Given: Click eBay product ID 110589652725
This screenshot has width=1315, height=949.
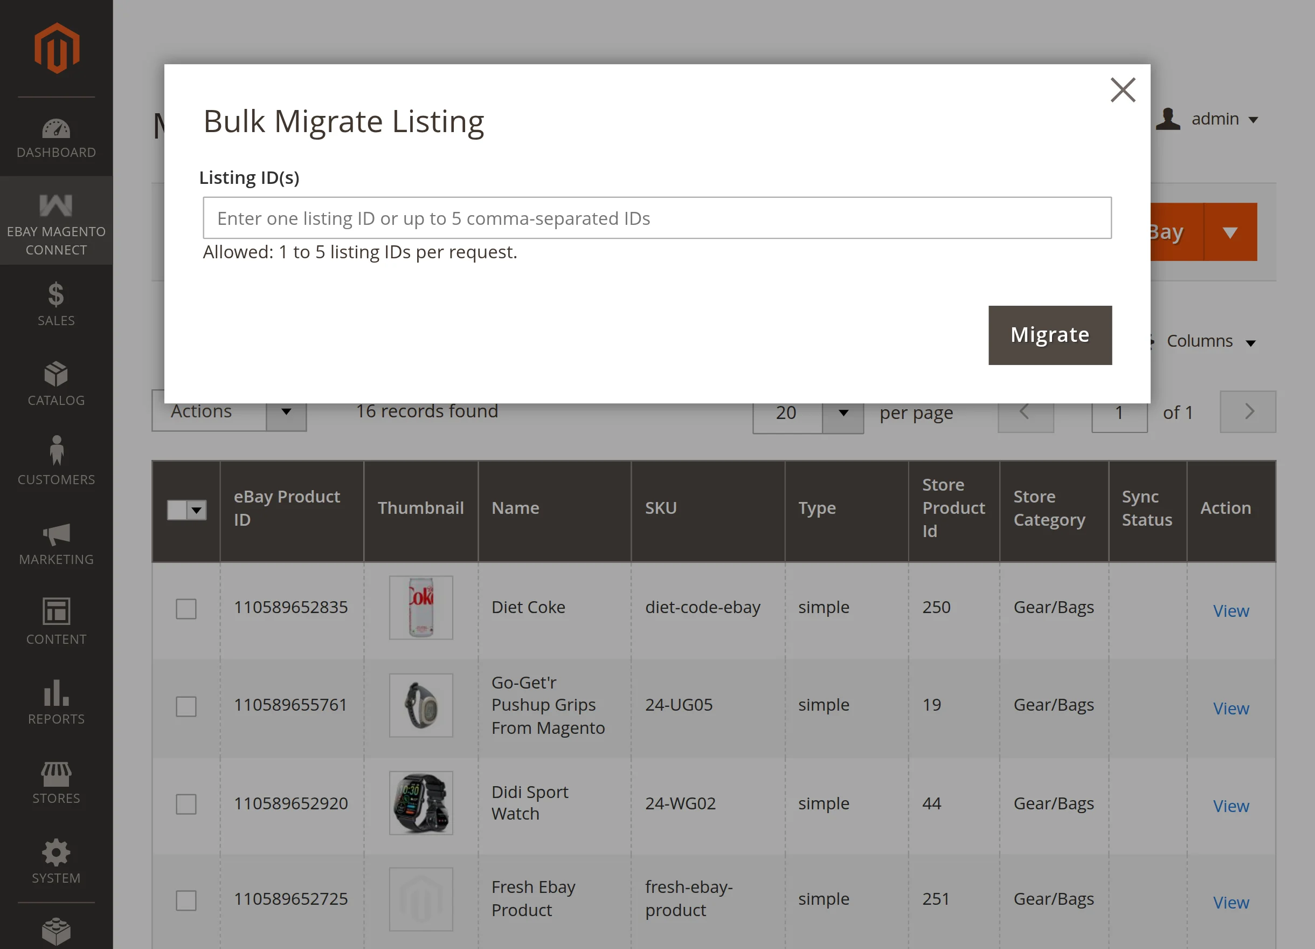Looking at the screenshot, I should [x=290, y=898].
